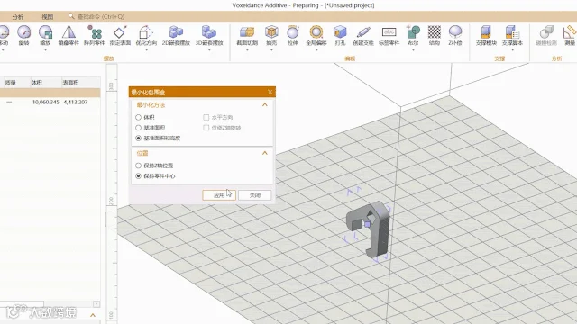Open the 分析 menu tab
The width and height of the screenshot is (577, 324).
(x=18, y=17)
